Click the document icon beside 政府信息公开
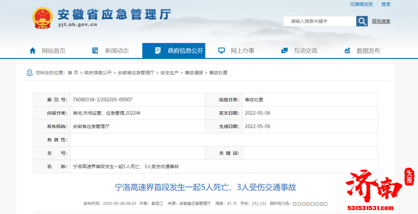The image size is (418, 214). pyautogui.click(x=158, y=51)
